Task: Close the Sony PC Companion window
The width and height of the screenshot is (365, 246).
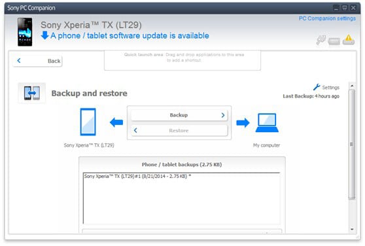Action: (353, 8)
